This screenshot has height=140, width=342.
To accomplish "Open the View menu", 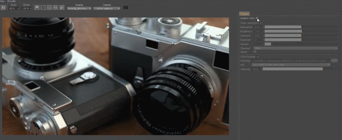I will click(x=2, y=1).
